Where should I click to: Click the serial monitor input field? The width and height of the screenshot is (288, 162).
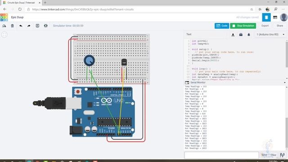[x=221, y=155]
